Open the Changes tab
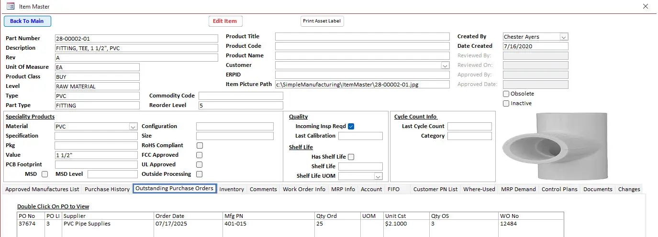The height and width of the screenshot is (237, 658). coord(629,189)
